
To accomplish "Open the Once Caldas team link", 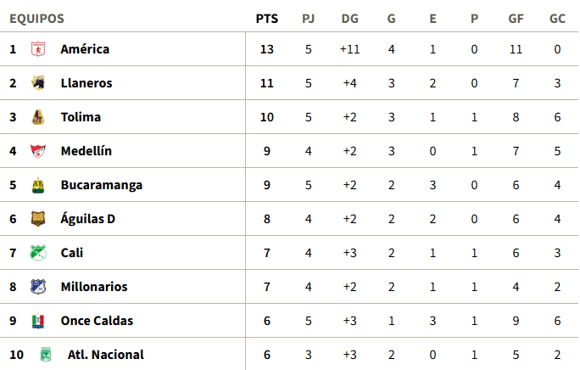I will pos(97,321).
